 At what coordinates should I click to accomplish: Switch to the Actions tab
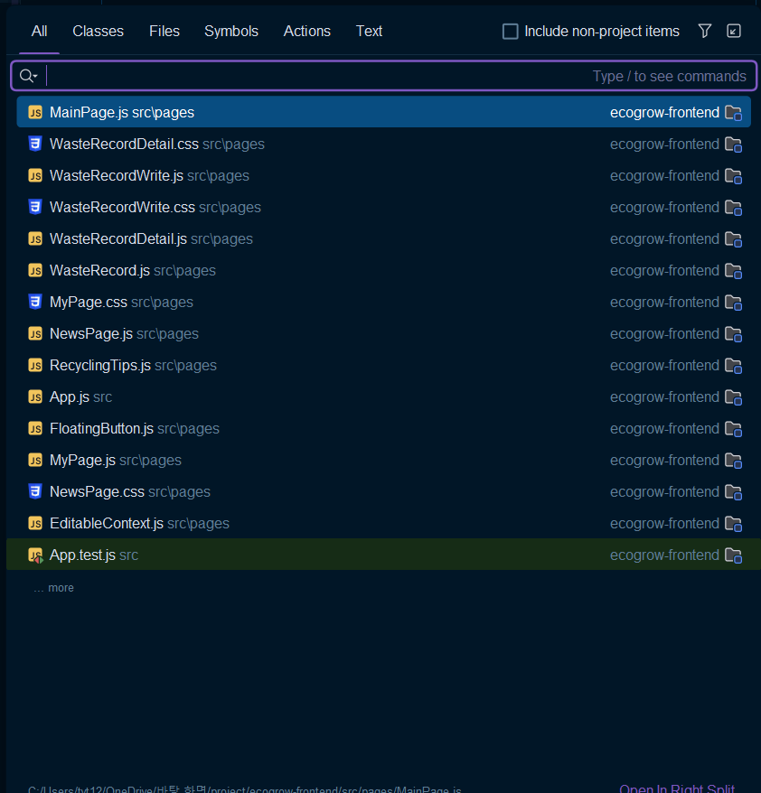pos(306,31)
